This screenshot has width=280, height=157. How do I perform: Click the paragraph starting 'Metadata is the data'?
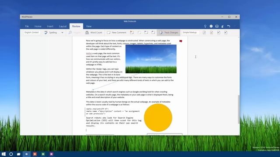point(129,95)
